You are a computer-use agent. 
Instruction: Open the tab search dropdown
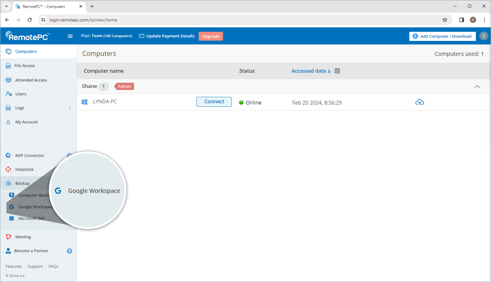[x=6, y=6]
